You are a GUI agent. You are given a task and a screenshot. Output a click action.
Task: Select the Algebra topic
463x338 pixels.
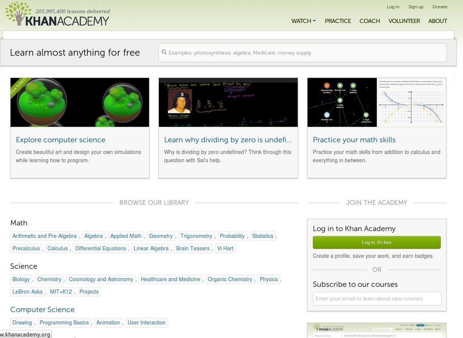click(93, 236)
